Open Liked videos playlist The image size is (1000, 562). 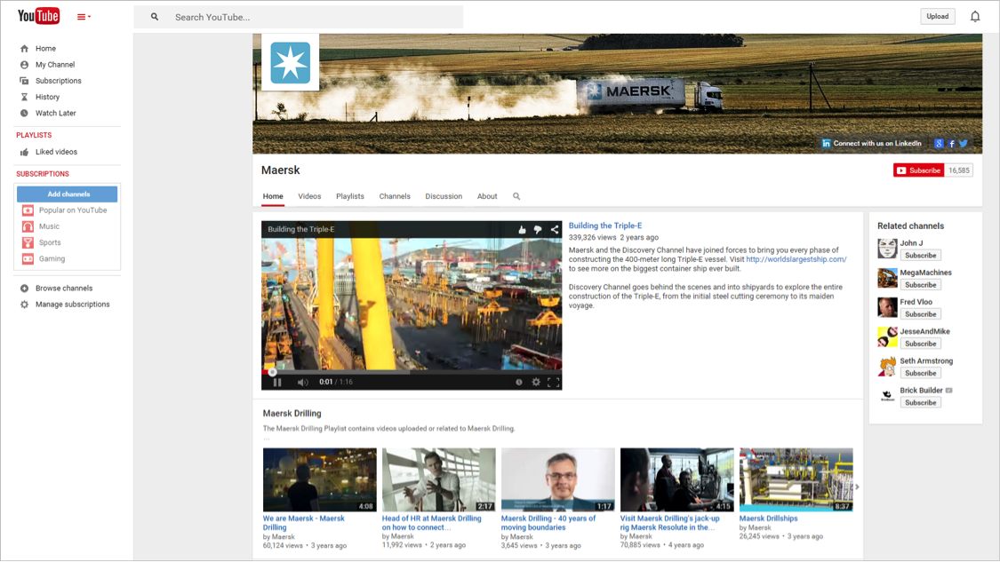coord(56,152)
